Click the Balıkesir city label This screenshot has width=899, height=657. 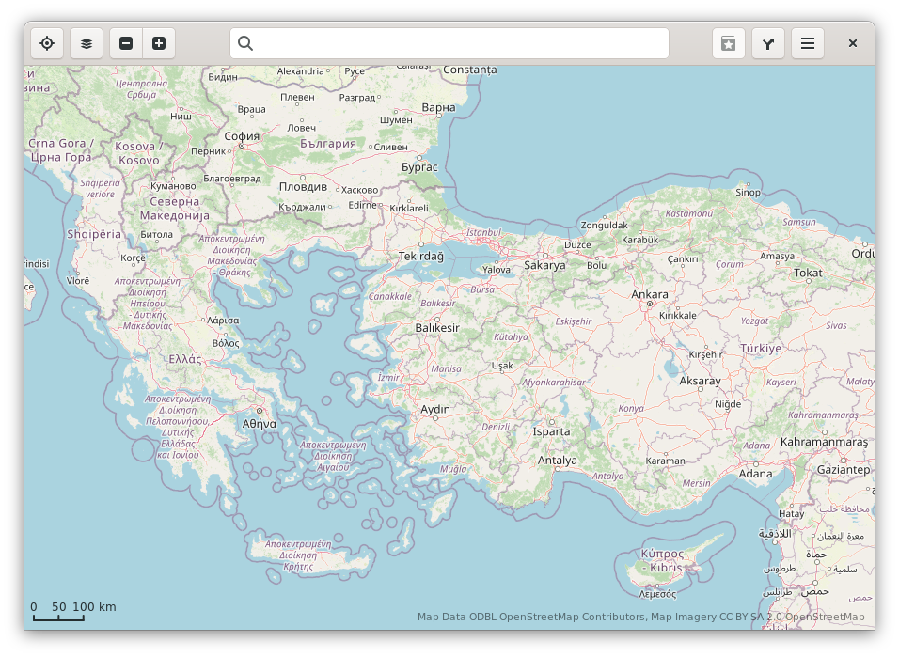[437, 327]
